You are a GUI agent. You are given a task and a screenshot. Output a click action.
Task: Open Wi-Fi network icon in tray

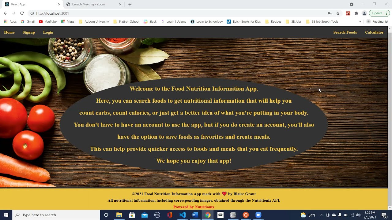coord(352,215)
